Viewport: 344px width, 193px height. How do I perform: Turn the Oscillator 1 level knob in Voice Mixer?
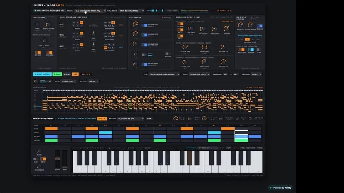coord(135,24)
